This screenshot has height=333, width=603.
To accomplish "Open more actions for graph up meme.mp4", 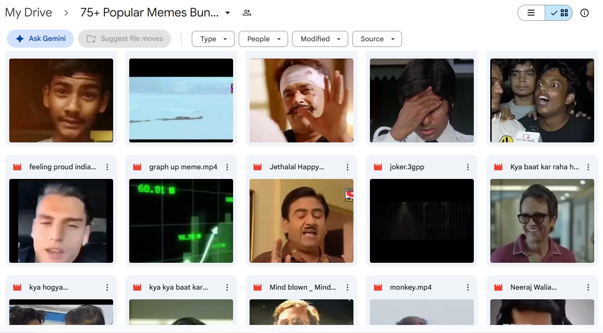I will [x=227, y=167].
